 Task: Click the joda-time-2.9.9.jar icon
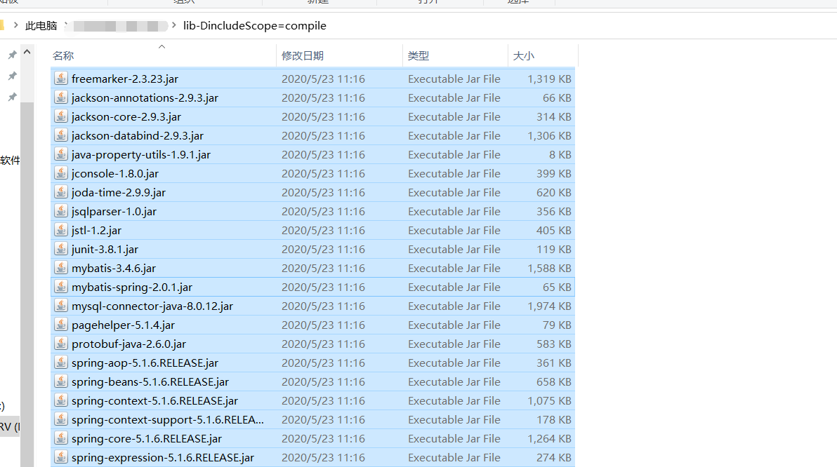(61, 192)
